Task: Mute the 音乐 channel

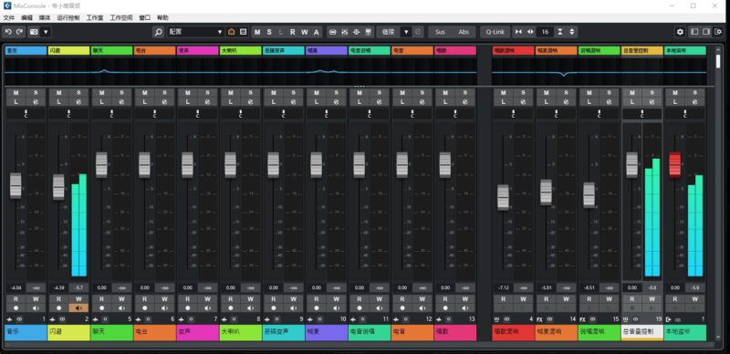Action: pos(16,93)
